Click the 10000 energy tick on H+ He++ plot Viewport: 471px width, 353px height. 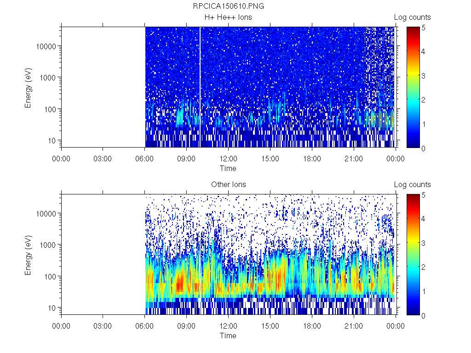[46, 46]
